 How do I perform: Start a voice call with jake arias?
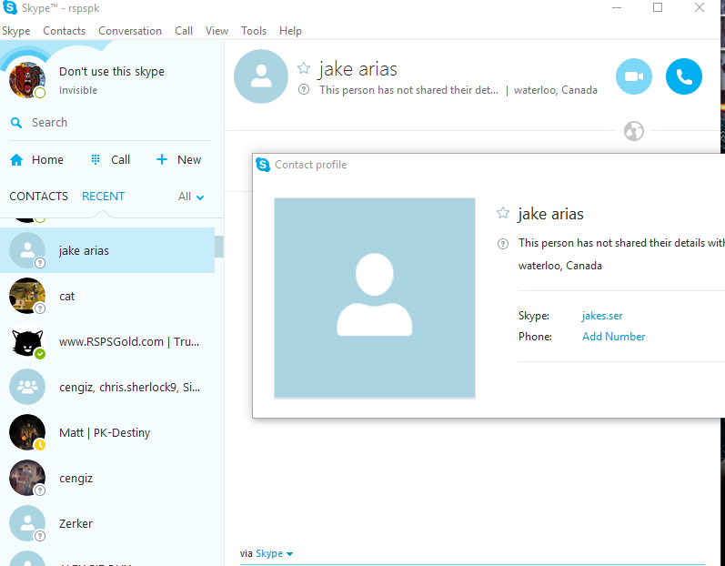tap(684, 76)
